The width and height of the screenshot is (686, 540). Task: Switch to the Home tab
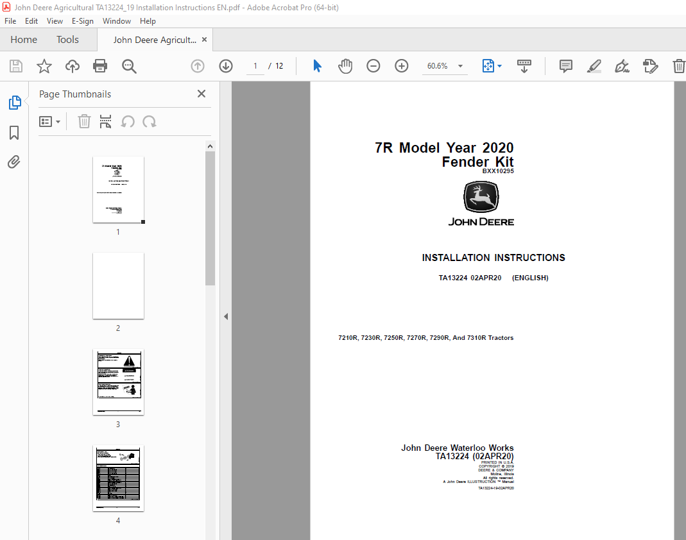[24, 39]
